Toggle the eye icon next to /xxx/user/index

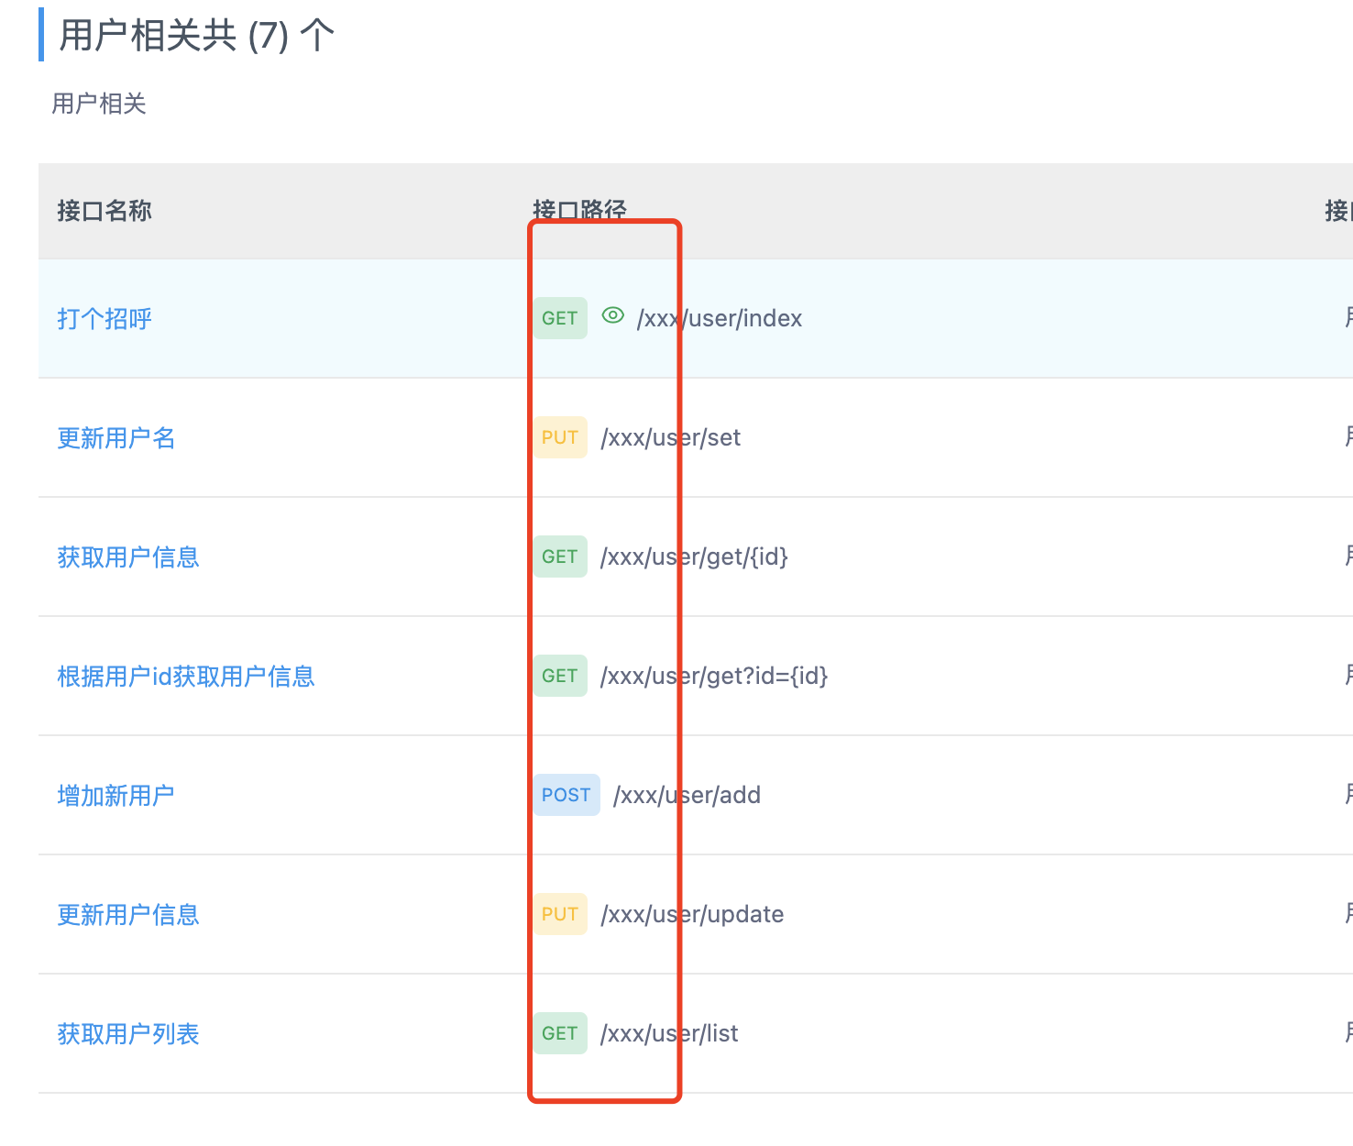[612, 315]
